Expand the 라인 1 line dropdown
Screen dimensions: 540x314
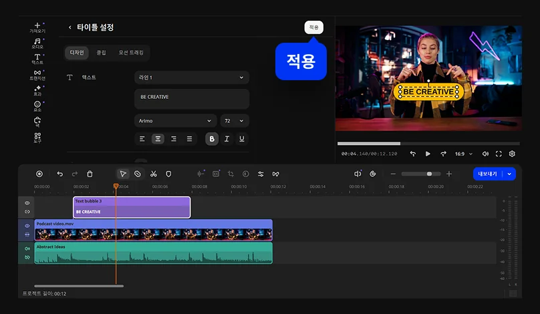pyautogui.click(x=191, y=77)
